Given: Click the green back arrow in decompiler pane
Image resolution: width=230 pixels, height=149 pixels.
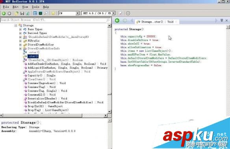Looking at the screenshot, I should tap(117, 20).
